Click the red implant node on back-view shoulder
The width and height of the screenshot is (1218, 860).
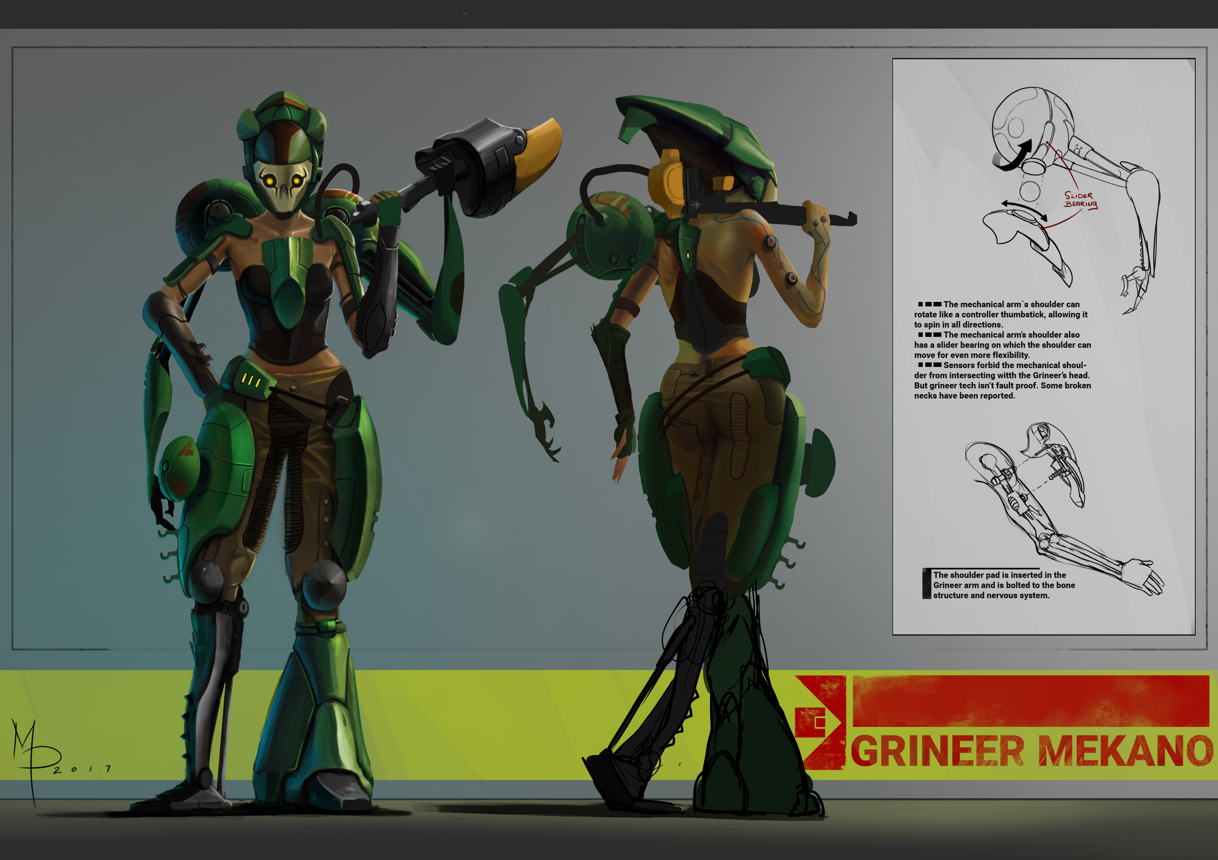(770, 242)
